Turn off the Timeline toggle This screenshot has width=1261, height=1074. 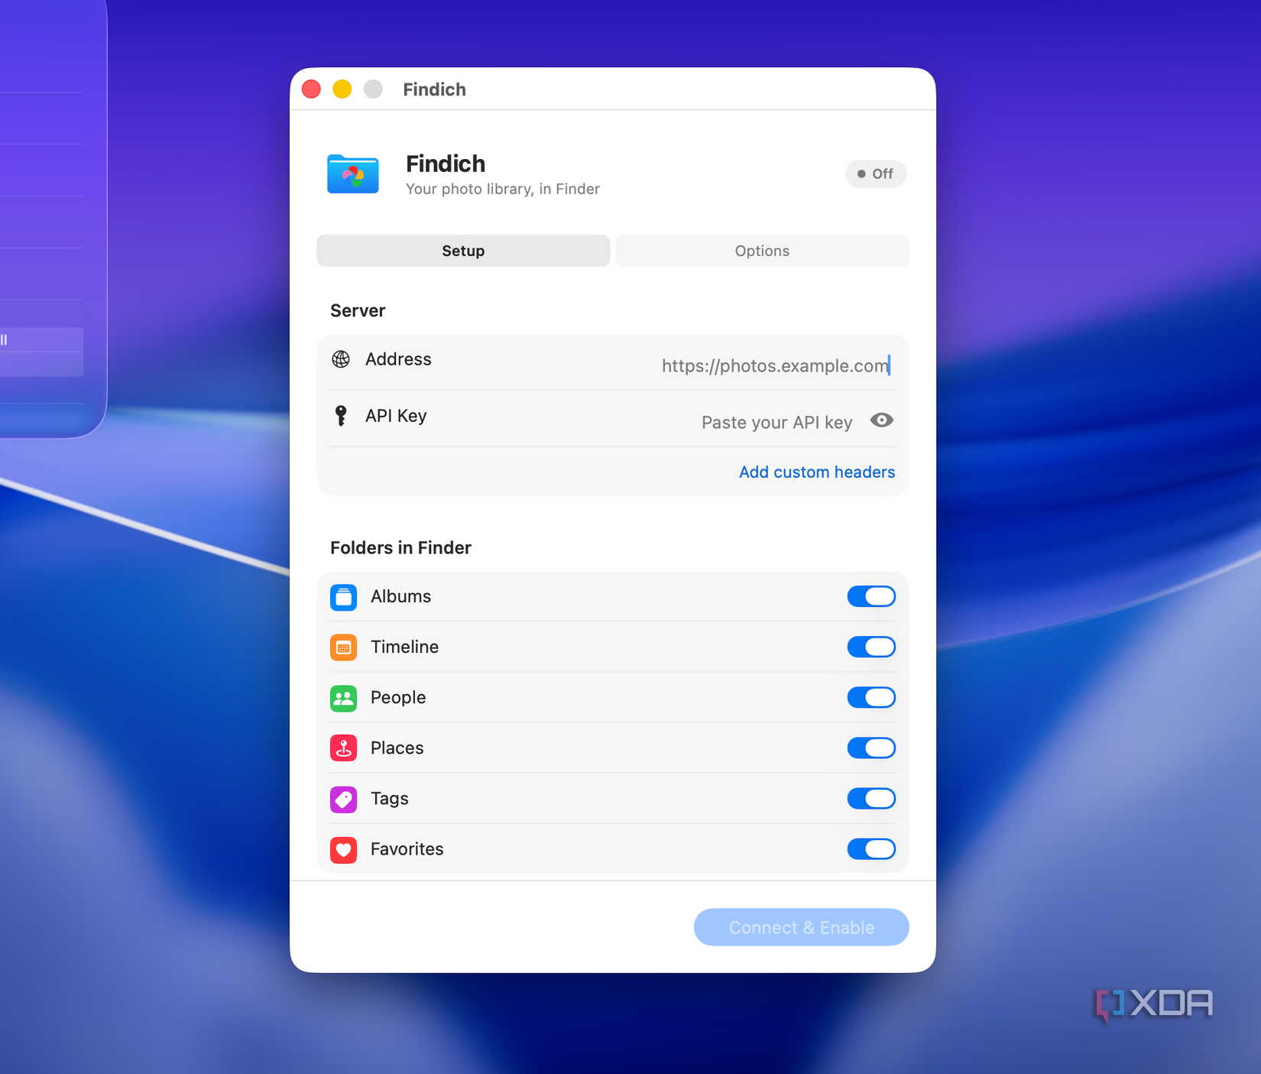pos(871,647)
